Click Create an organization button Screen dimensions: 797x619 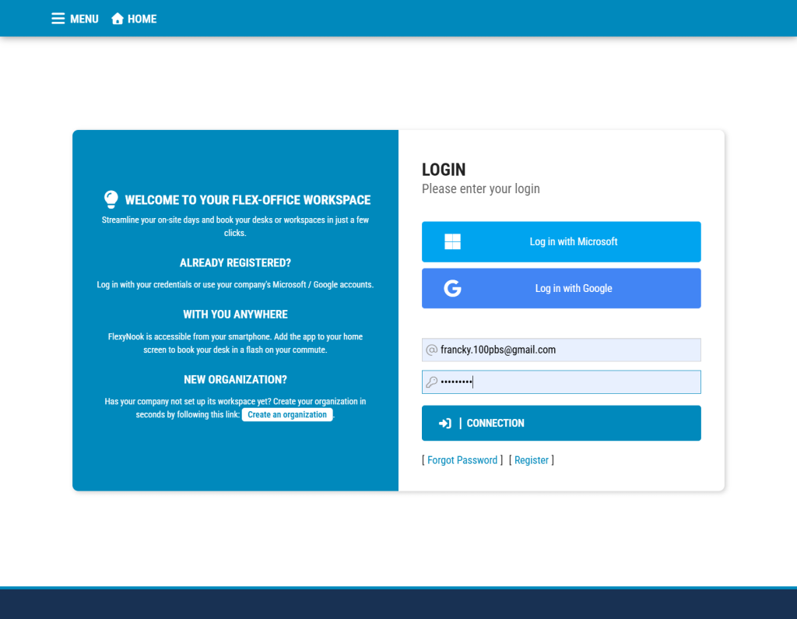tap(287, 414)
